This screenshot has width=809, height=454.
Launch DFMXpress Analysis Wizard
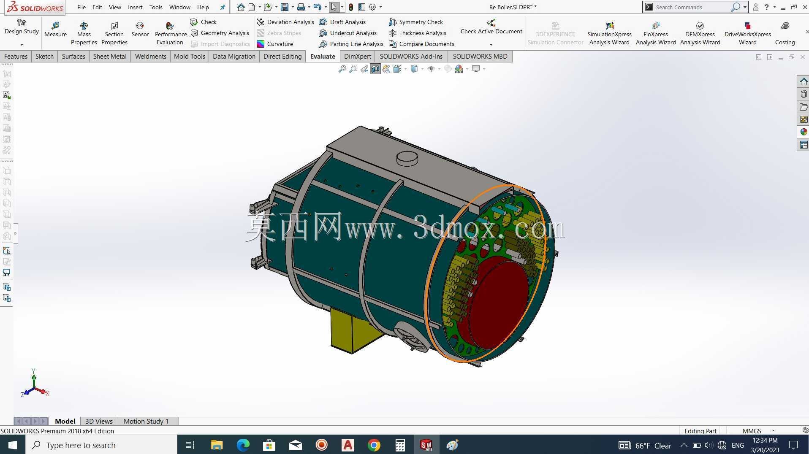(700, 33)
